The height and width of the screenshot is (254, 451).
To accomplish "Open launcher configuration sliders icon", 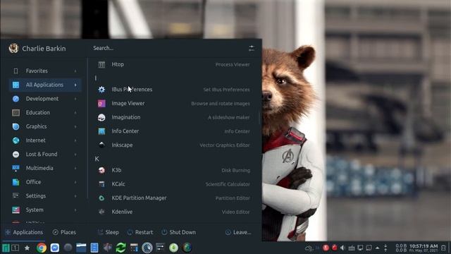I will [252, 48].
